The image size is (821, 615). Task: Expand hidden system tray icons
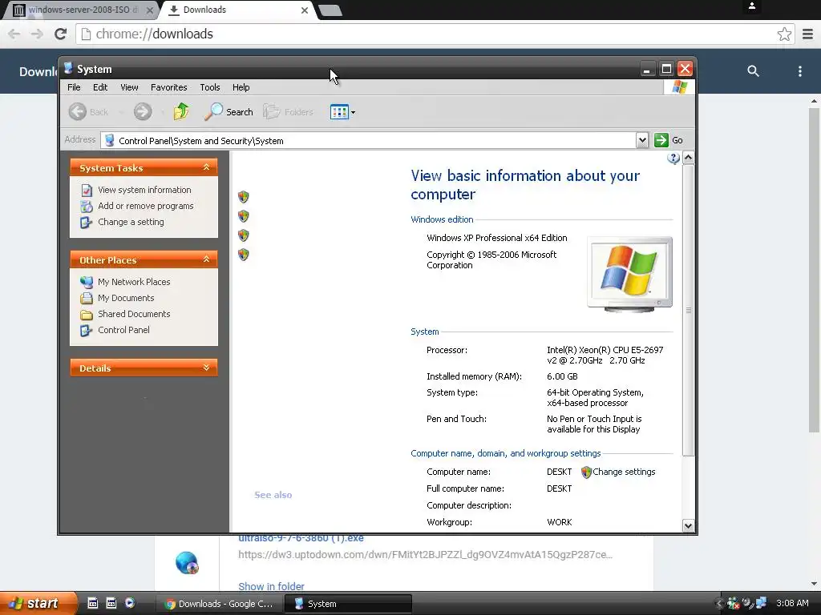(x=719, y=604)
